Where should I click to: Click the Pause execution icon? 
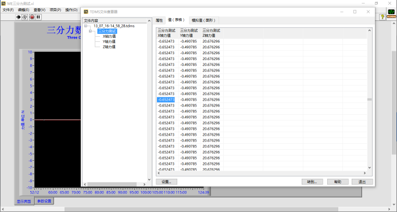point(38,17)
